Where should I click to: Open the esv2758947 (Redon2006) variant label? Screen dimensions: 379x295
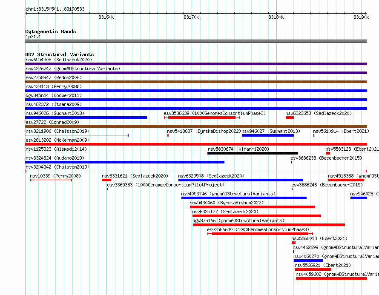click(x=54, y=77)
